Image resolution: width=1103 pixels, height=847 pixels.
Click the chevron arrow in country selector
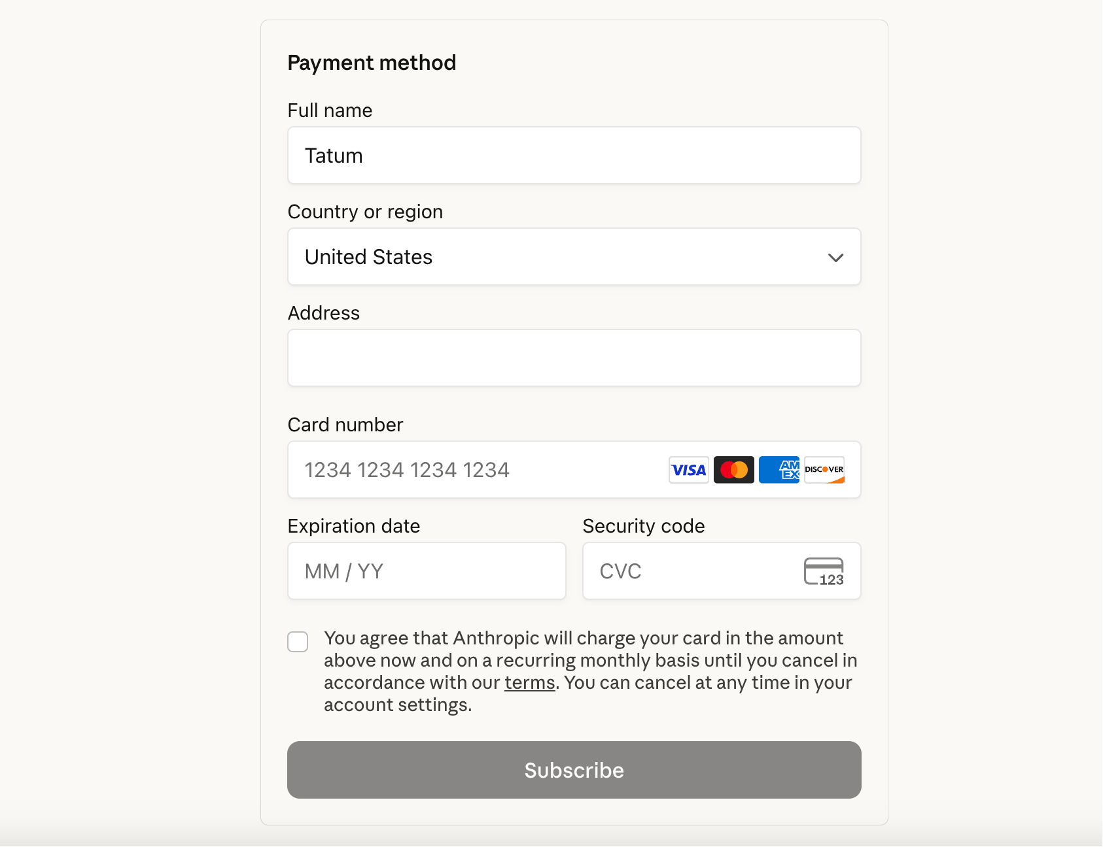(835, 257)
